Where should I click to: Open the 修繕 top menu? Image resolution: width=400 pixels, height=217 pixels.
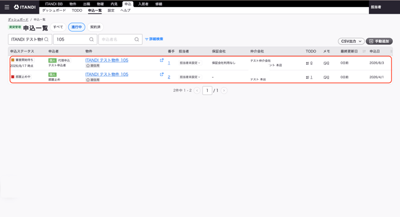point(159,4)
